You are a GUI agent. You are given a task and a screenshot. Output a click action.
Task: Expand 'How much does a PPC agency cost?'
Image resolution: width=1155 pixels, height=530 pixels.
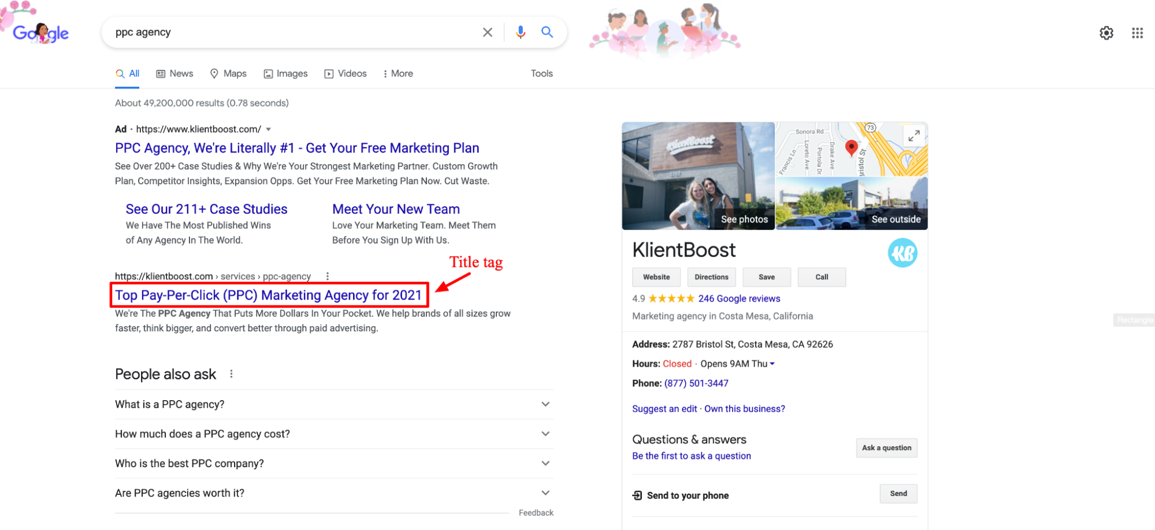(x=334, y=434)
